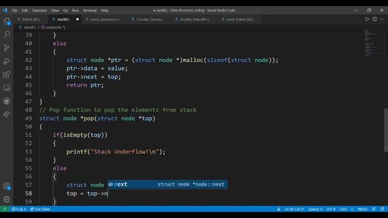
Task: Show errors and warnings count in status bar
Action: click(19, 209)
